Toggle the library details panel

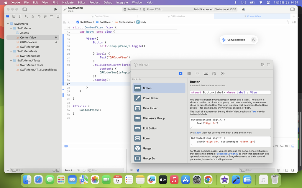pyautogui.click(x=269, y=65)
